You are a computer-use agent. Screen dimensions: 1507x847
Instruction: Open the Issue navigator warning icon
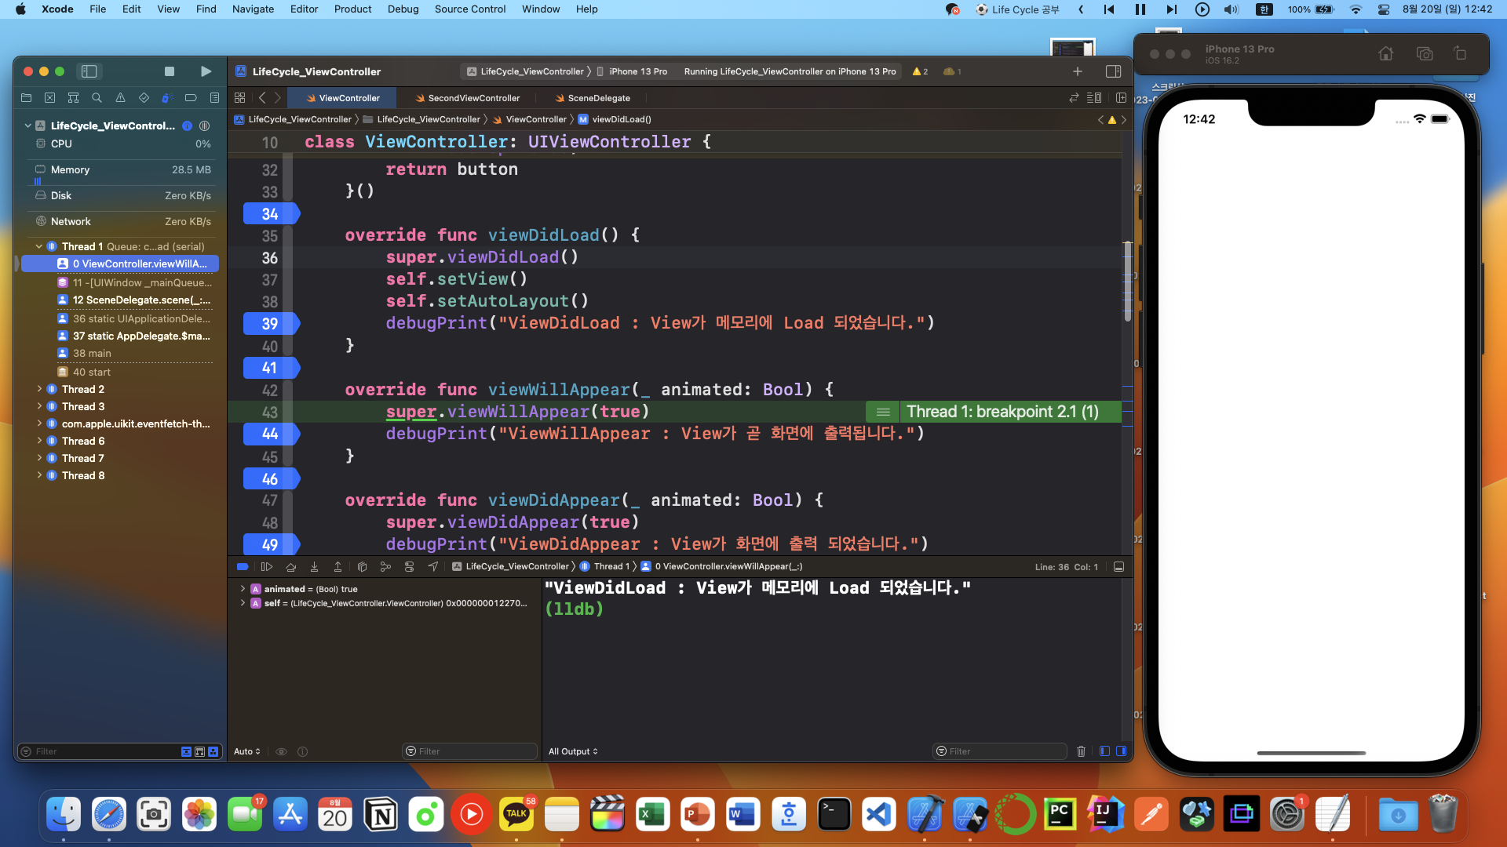tap(120, 98)
